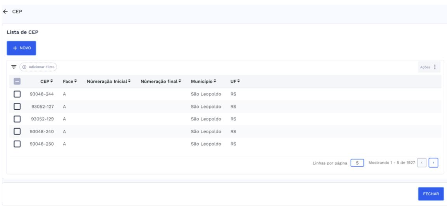
Task: Click the back arrow next to CEP
Action: [x=5, y=12]
